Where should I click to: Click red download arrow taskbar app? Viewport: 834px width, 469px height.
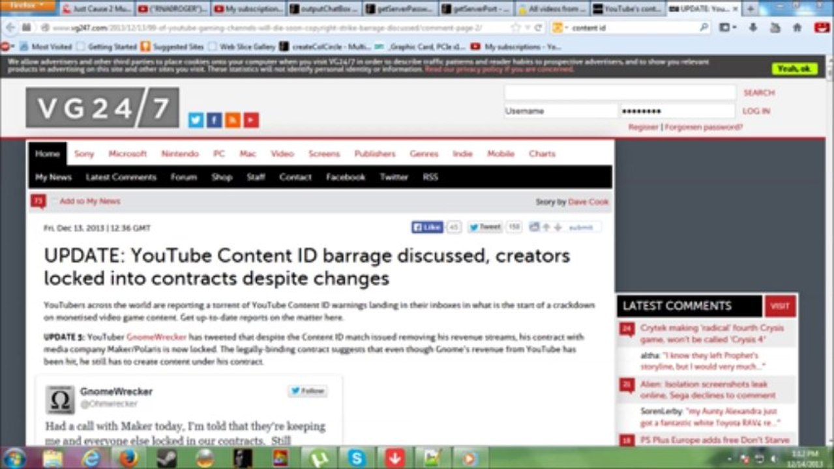[x=395, y=458]
